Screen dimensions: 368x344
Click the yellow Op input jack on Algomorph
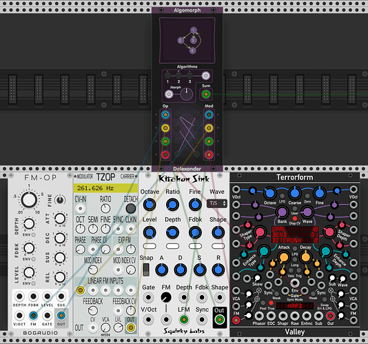click(165, 128)
